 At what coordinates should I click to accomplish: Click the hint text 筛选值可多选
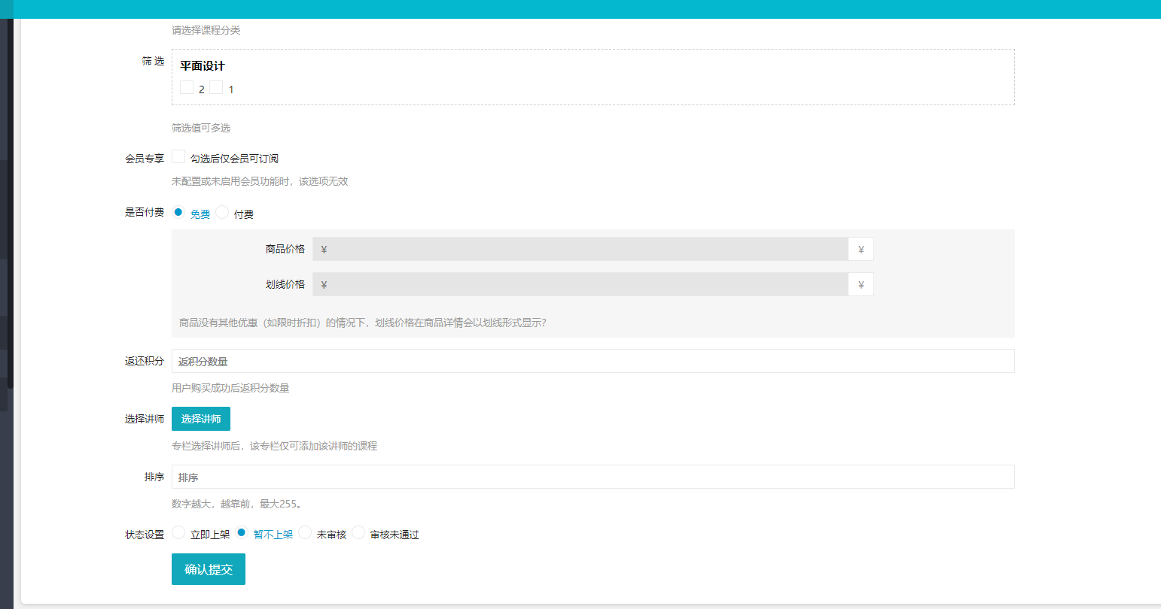201,128
